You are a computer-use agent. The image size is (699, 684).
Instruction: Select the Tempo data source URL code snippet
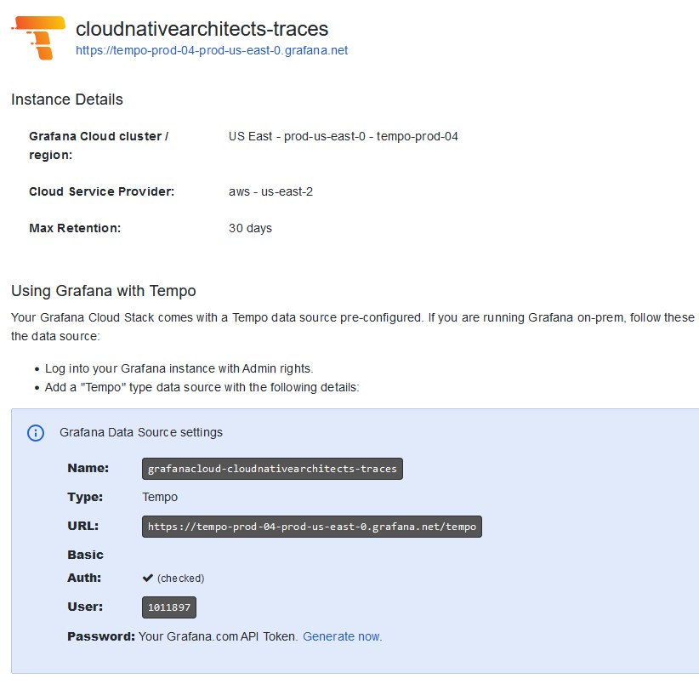coord(311,526)
